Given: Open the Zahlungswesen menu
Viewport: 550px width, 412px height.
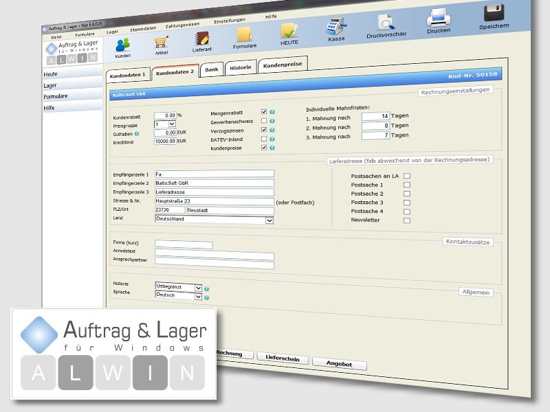Looking at the screenshot, I should tap(182, 25).
